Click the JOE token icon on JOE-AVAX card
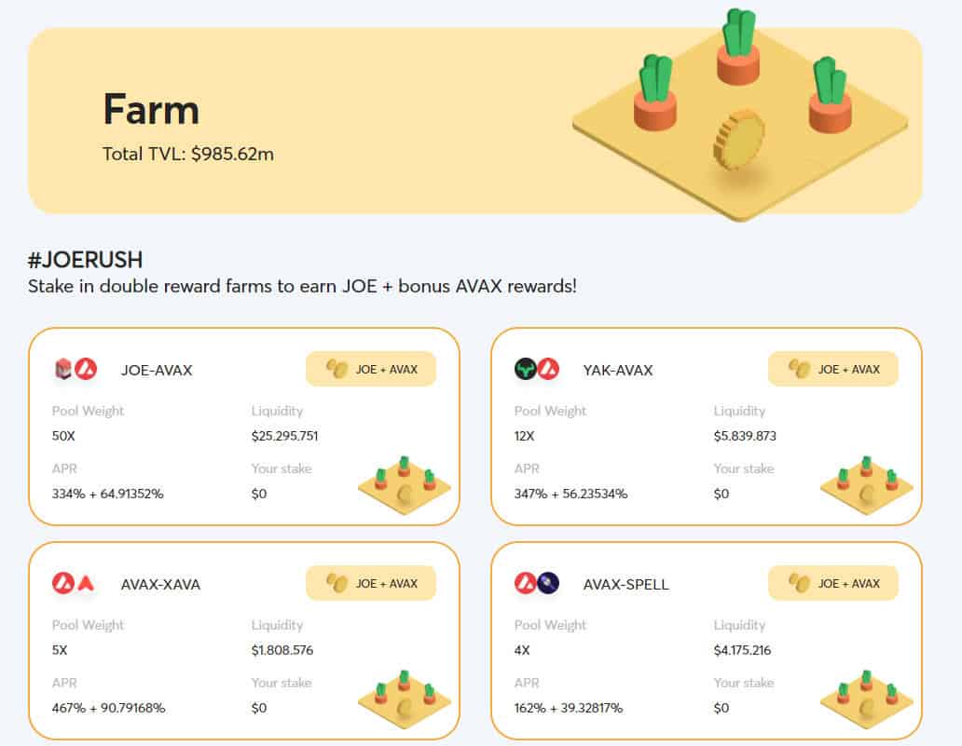The width and height of the screenshot is (962, 746). [62, 369]
